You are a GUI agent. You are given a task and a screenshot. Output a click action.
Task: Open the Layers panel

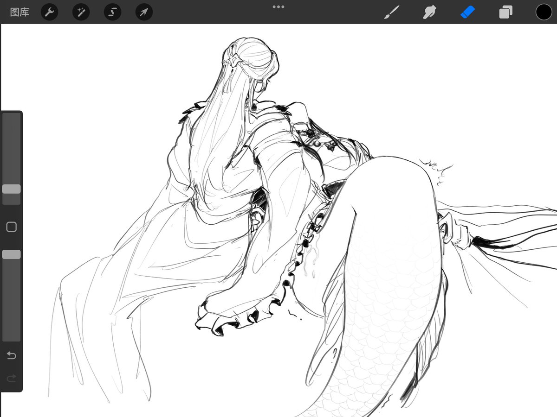click(x=506, y=12)
